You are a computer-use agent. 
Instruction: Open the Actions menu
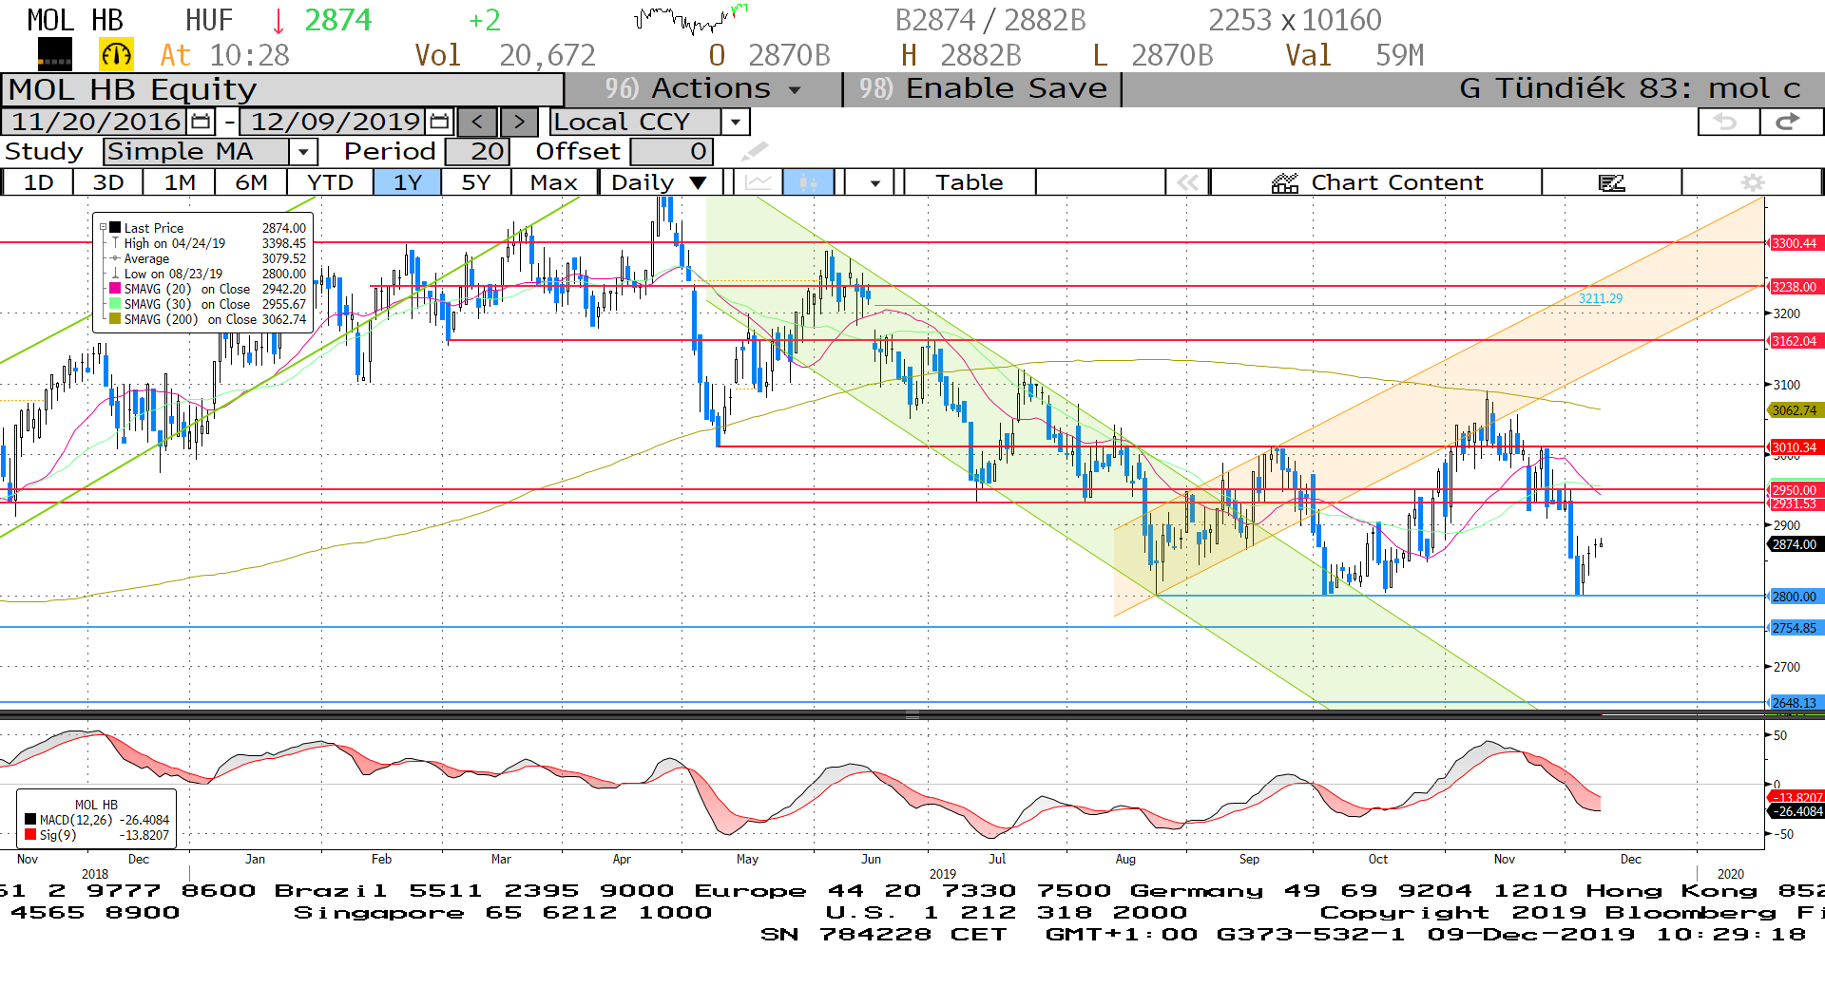703,88
